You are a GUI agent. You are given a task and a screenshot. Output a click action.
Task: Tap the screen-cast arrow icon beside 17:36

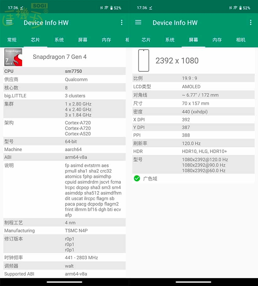click(x=21, y=7)
